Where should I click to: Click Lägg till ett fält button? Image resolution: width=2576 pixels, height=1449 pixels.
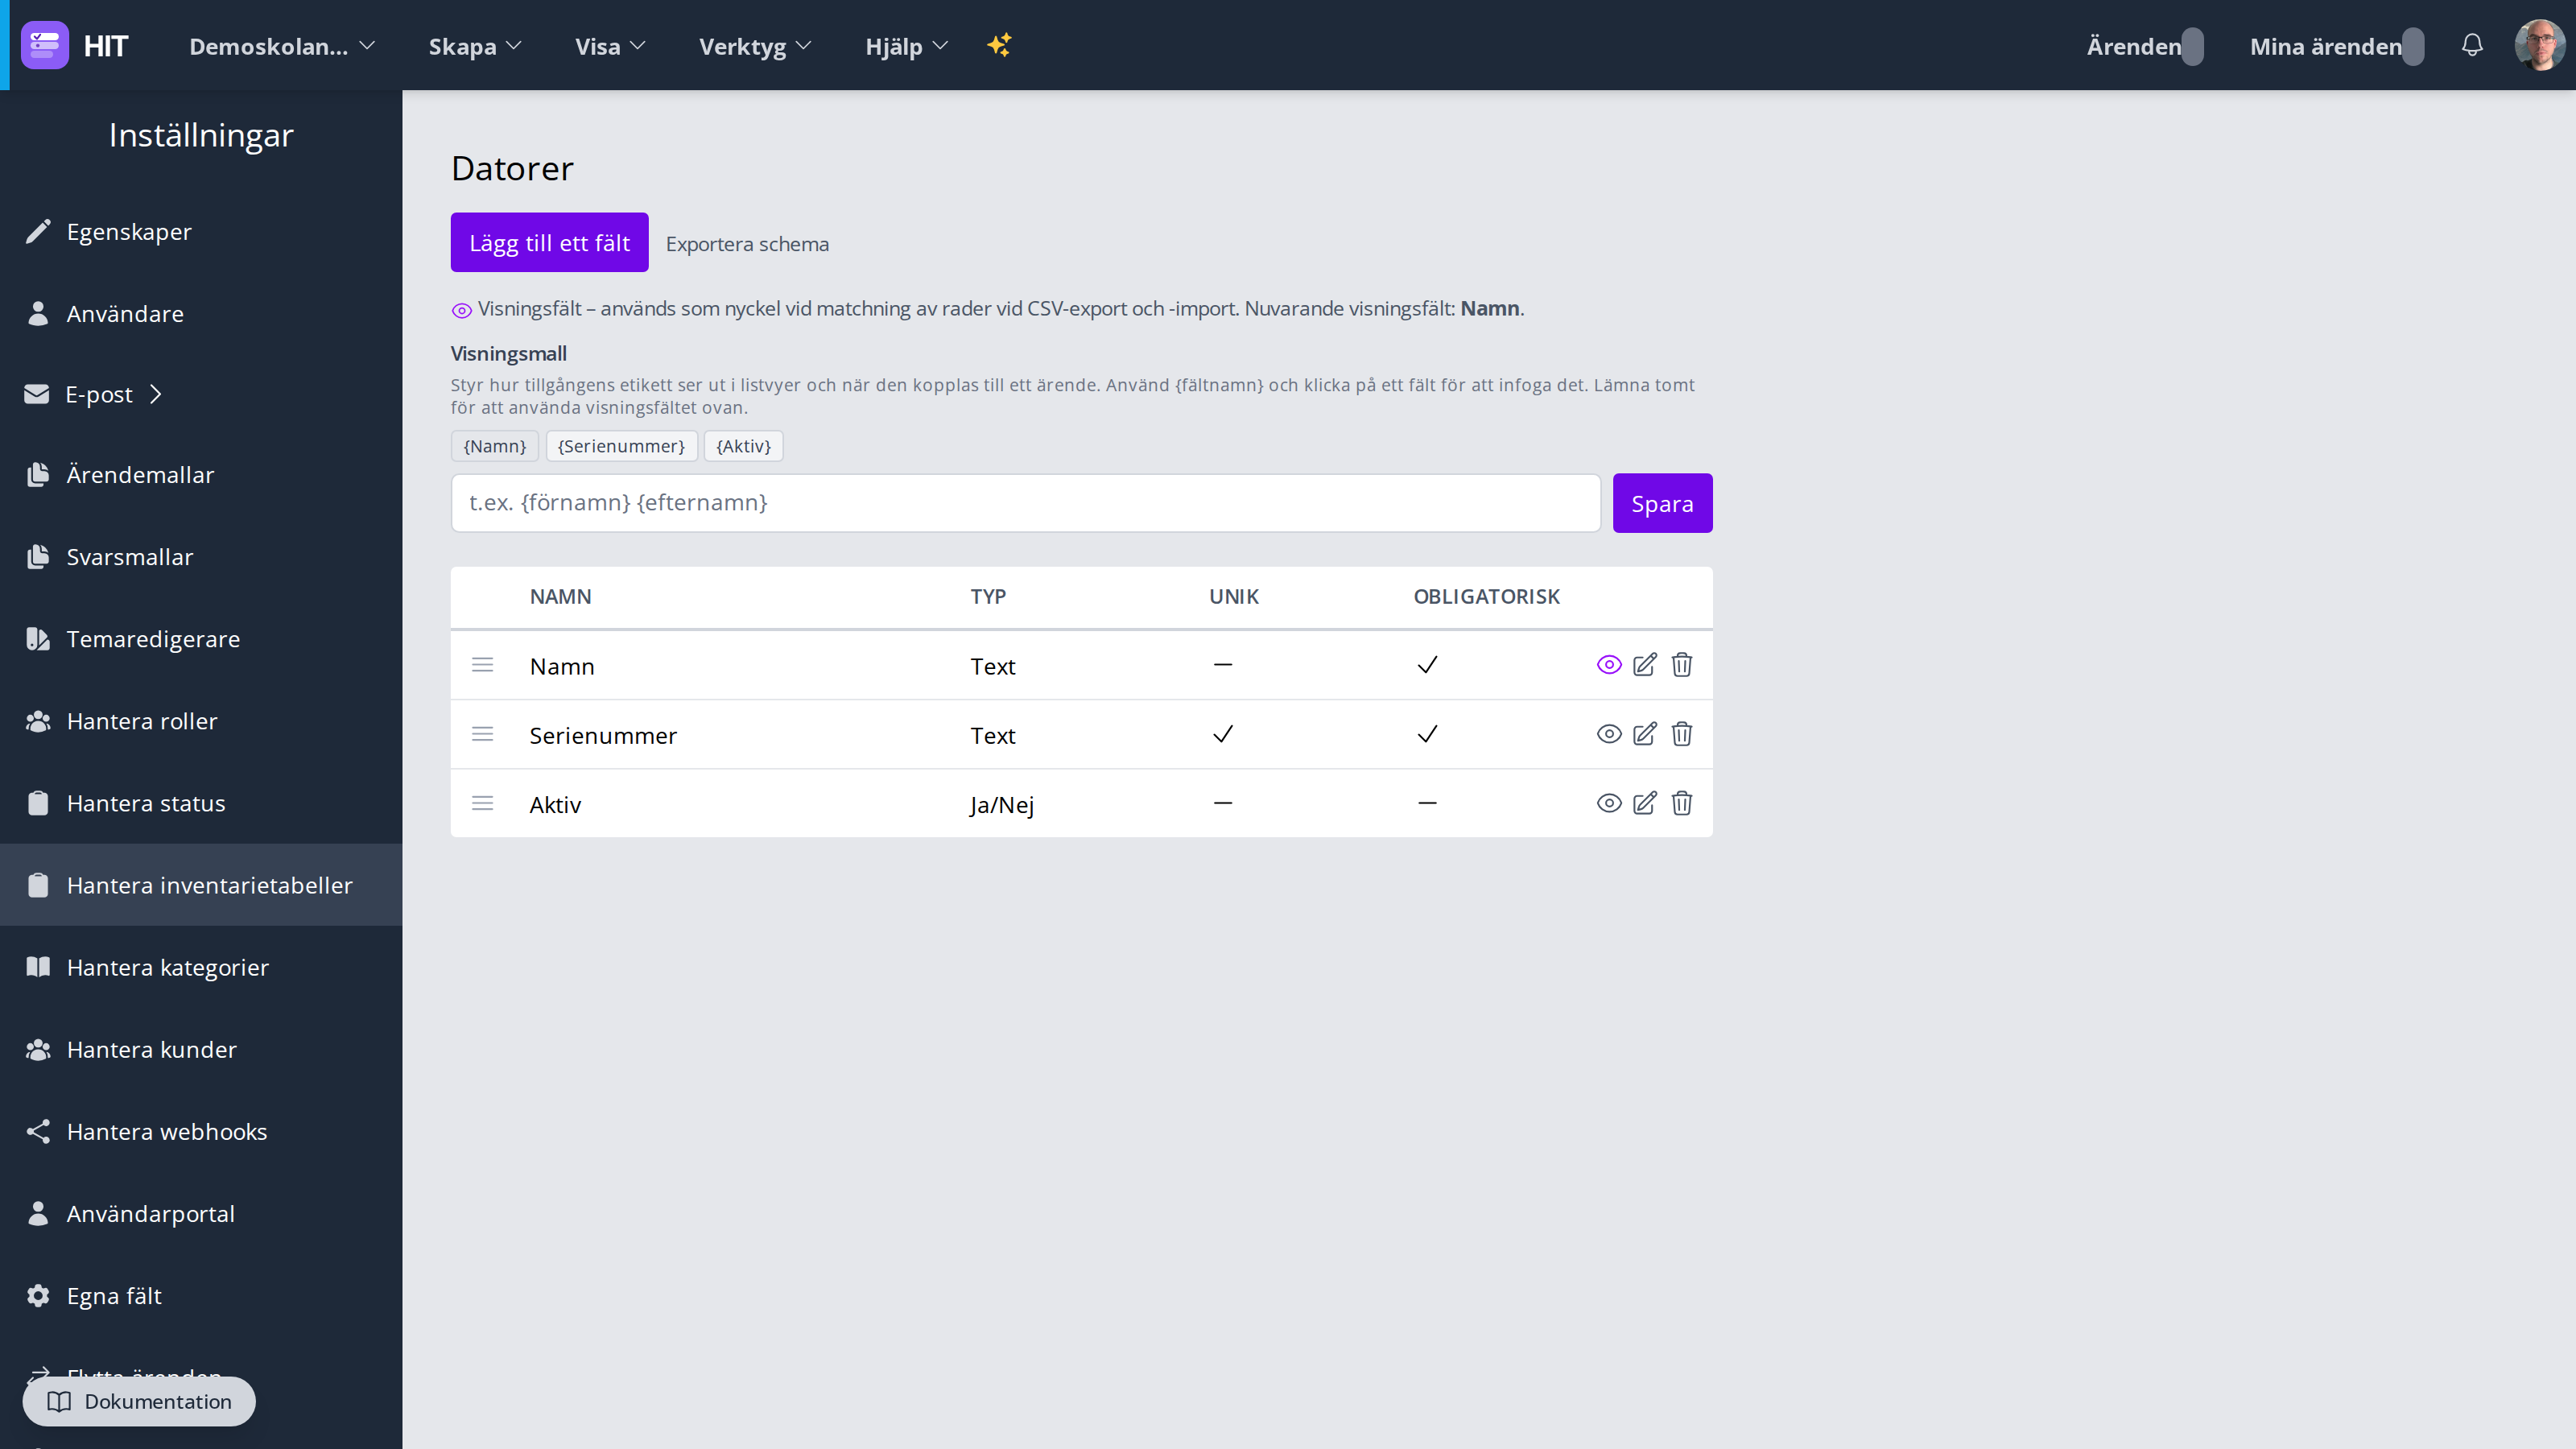coord(549,242)
